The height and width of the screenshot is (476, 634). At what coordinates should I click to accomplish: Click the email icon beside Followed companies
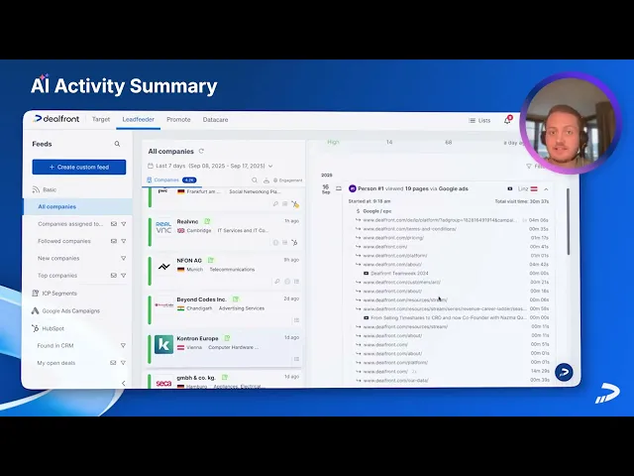[x=114, y=241]
